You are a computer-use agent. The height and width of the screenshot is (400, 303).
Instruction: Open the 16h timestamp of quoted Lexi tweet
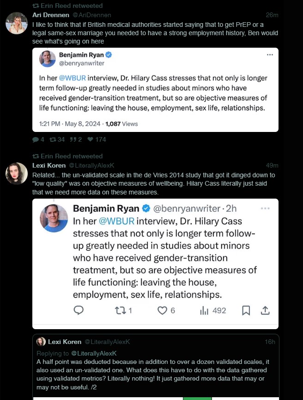[x=270, y=342]
